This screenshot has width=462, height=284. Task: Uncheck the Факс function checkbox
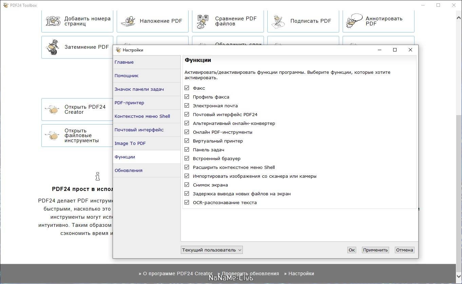point(187,88)
